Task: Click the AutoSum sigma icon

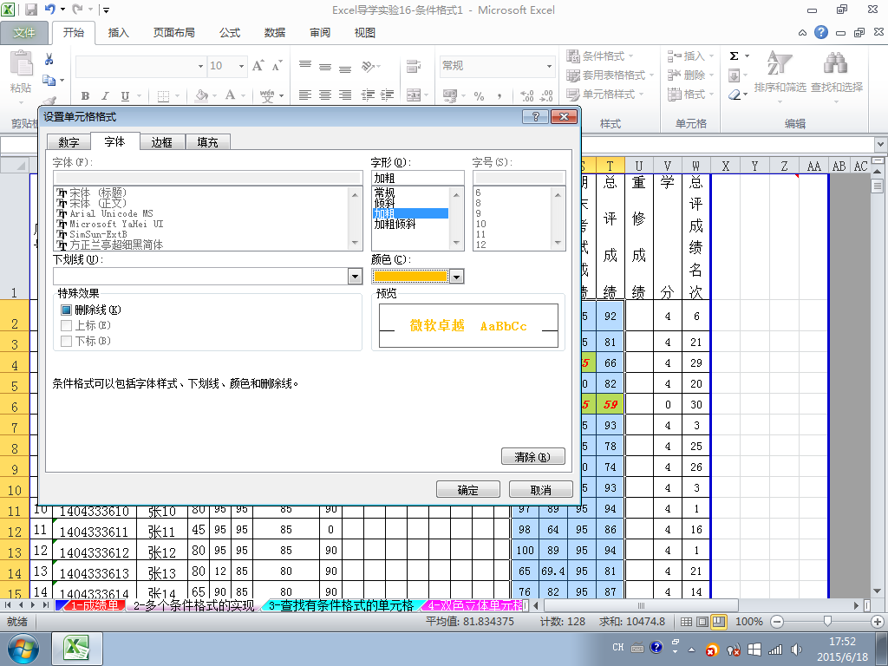Action: (x=734, y=55)
